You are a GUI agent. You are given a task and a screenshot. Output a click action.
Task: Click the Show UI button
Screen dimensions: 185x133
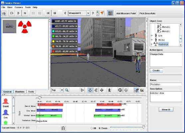pyautogui.click(x=166, y=109)
